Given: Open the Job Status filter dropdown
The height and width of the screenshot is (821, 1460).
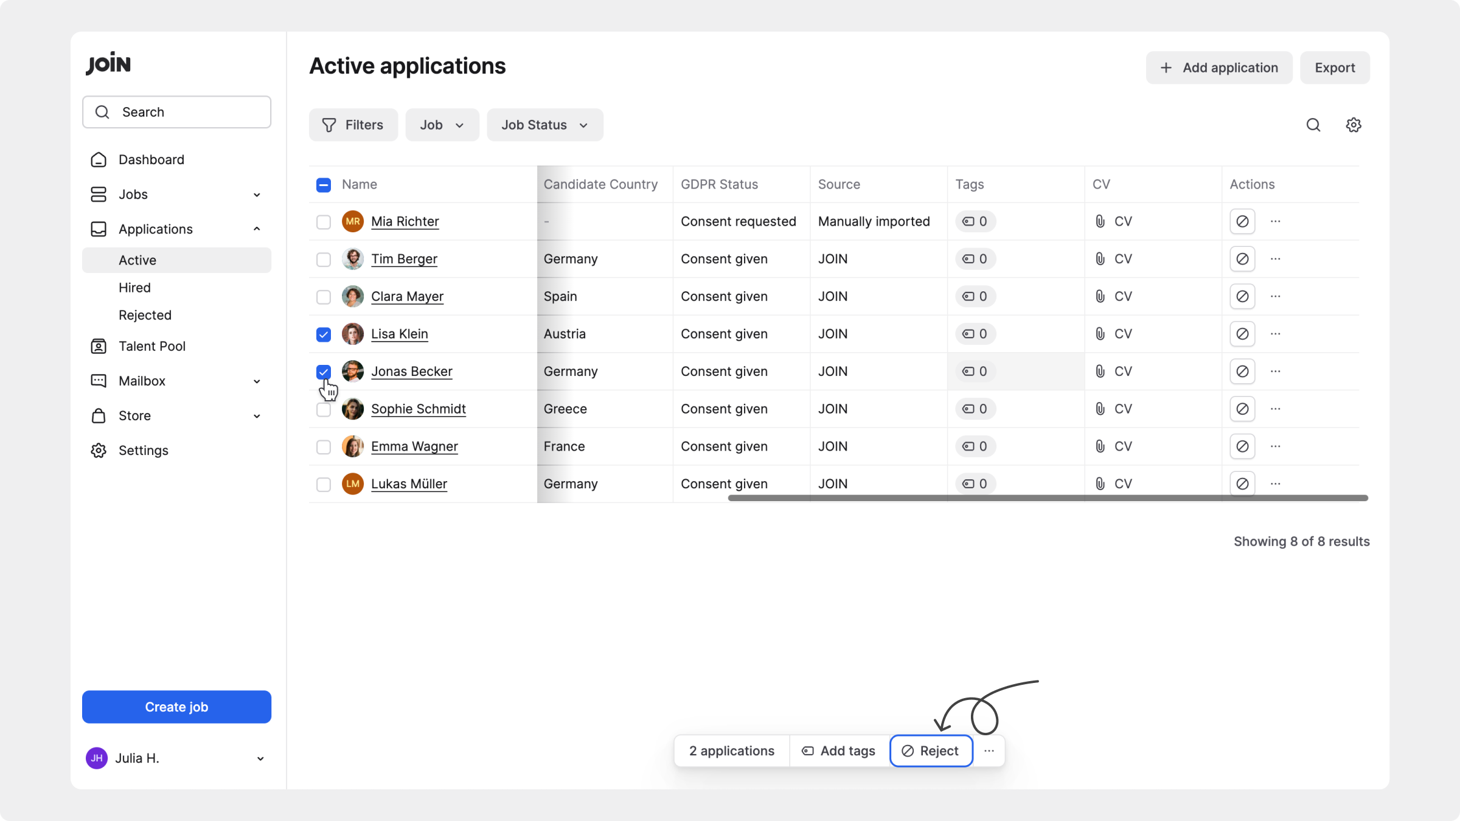Looking at the screenshot, I should (544, 125).
